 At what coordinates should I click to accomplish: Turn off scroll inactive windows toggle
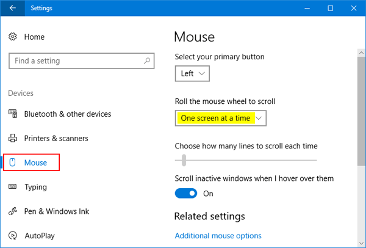click(186, 194)
